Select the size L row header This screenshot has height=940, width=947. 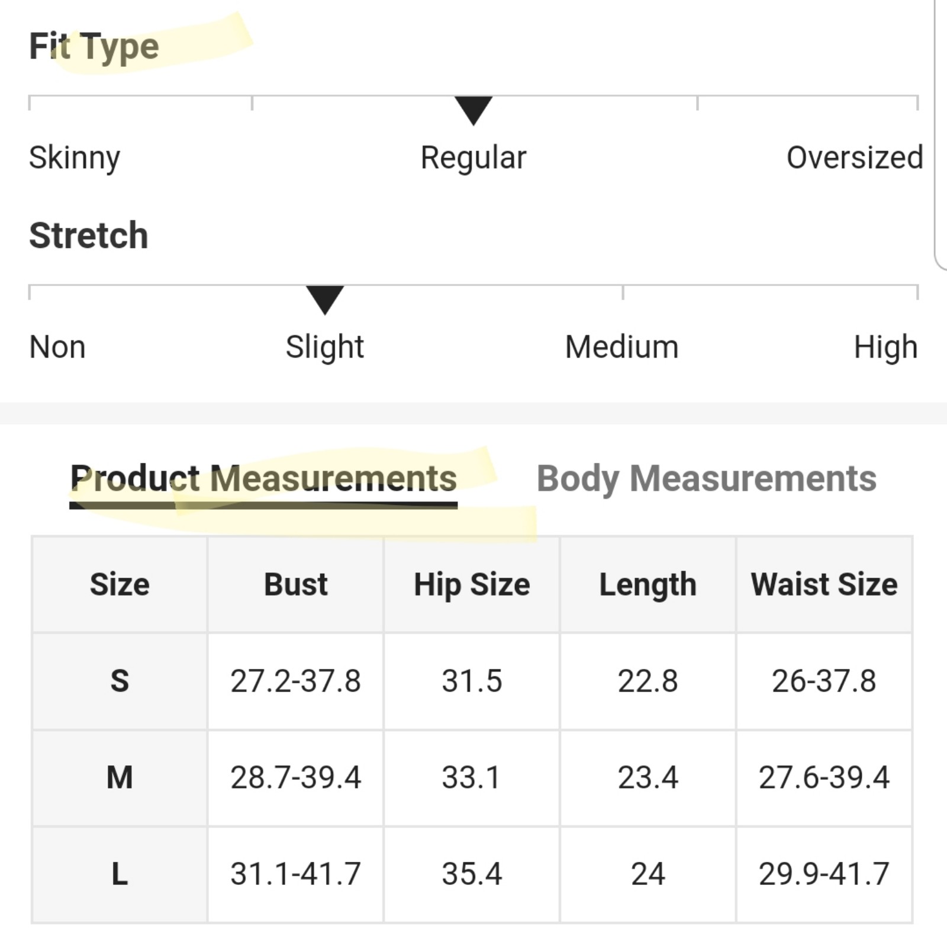pyautogui.click(x=120, y=874)
